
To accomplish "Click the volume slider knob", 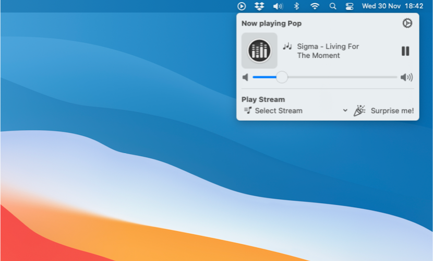I will click(282, 77).
